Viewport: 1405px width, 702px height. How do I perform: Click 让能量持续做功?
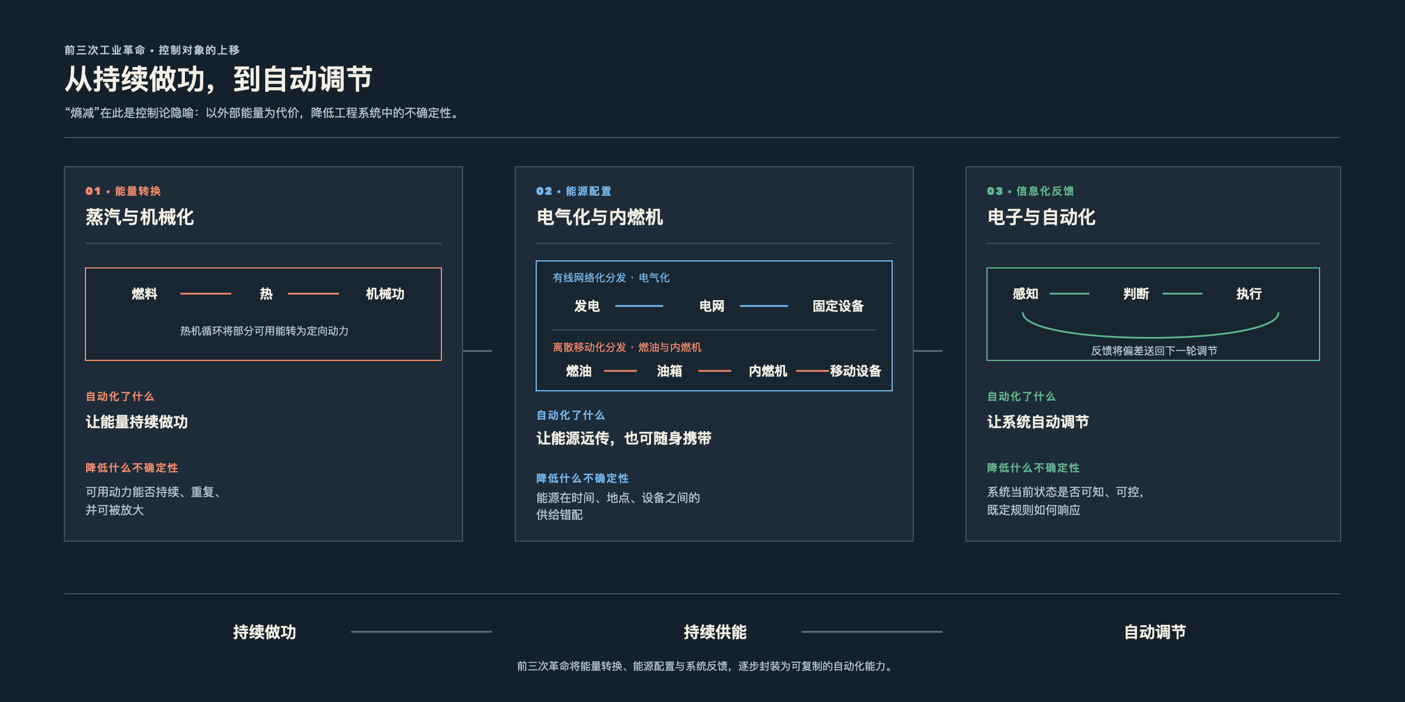136,422
